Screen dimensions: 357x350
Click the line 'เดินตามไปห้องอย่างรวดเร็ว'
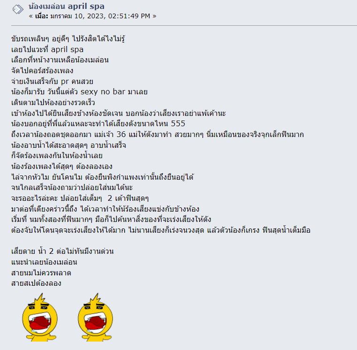coord(53,103)
